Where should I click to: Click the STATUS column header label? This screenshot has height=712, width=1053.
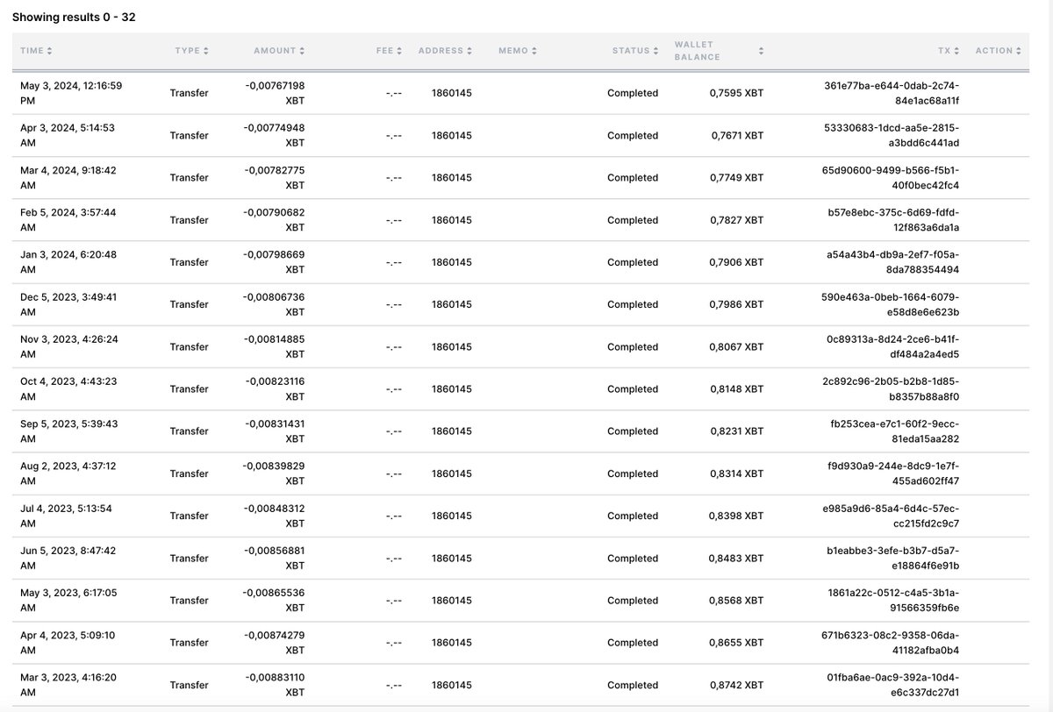click(631, 51)
